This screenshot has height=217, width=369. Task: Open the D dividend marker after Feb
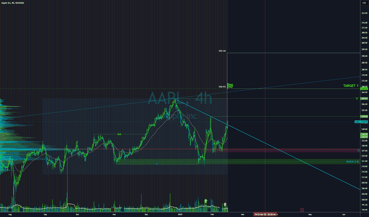pyautogui.click(x=220, y=210)
